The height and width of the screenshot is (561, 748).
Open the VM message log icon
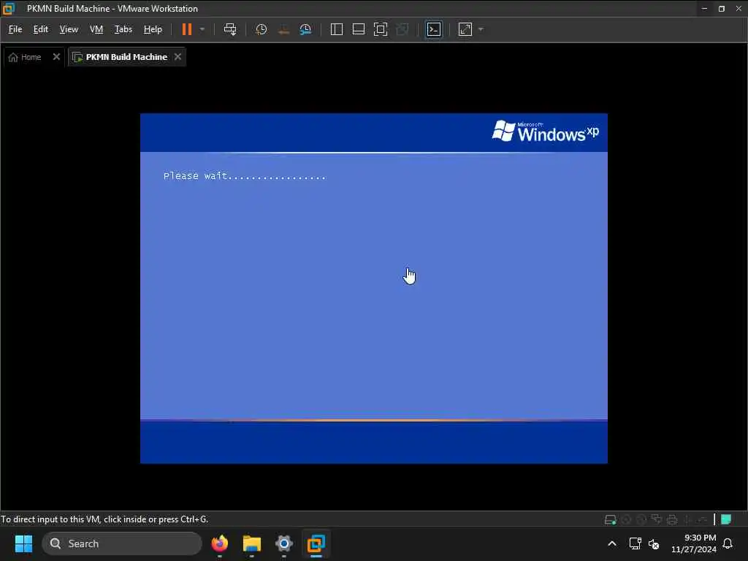[726, 519]
